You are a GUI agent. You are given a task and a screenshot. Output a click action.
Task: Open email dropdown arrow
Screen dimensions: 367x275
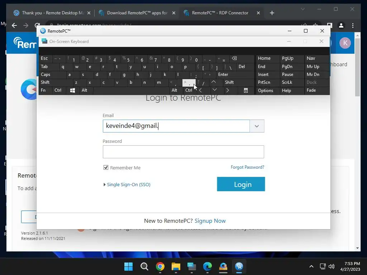[257, 126]
